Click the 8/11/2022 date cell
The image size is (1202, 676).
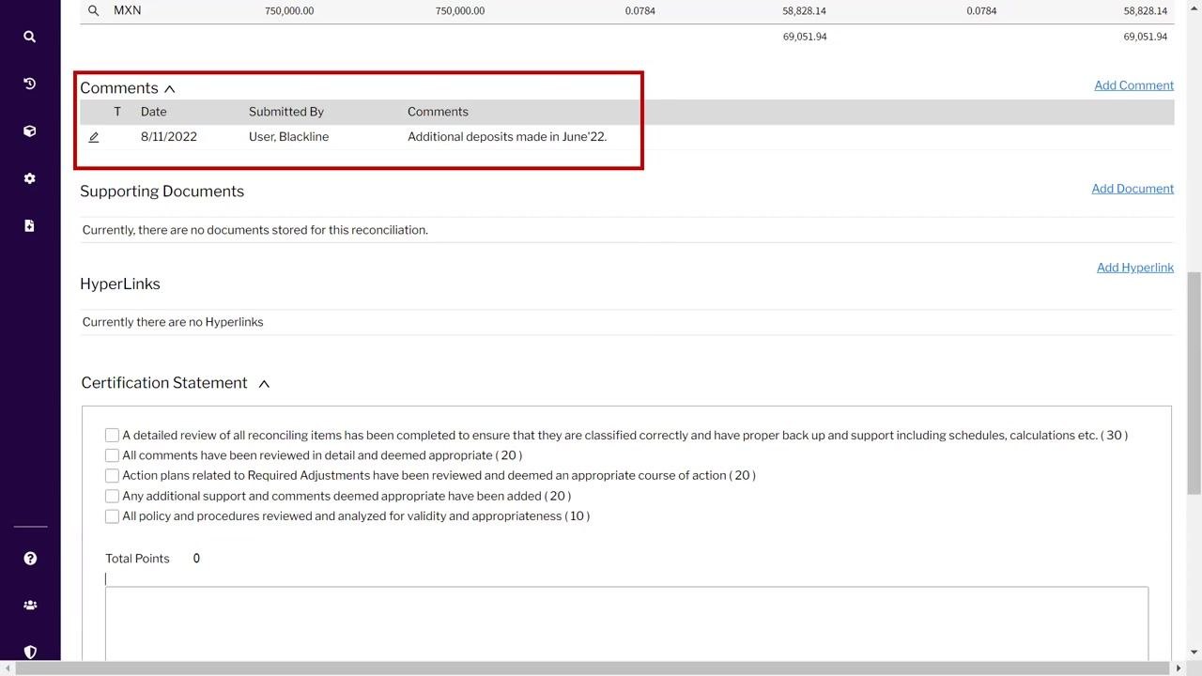pyautogui.click(x=169, y=137)
